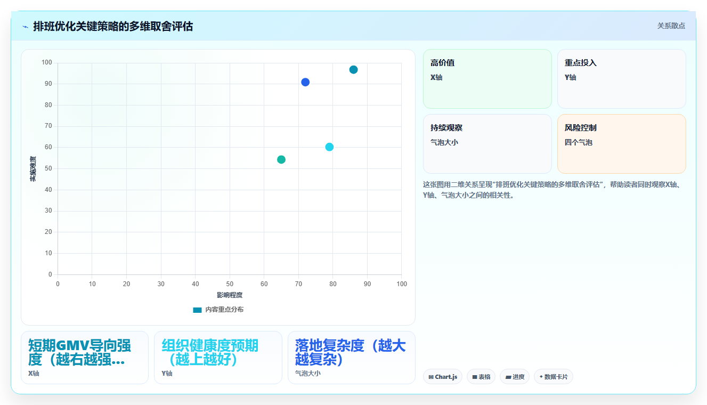Click the 50 label on the x-axis
This screenshot has height=405, width=707.
click(x=230, y=284)
